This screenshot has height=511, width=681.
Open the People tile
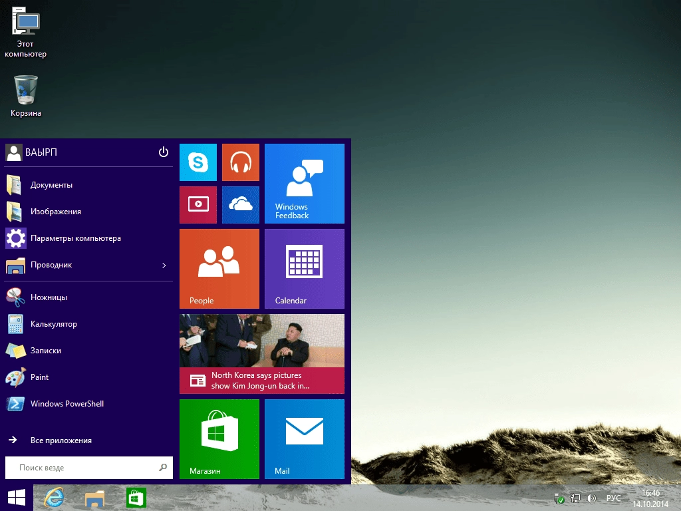point(219,269)
